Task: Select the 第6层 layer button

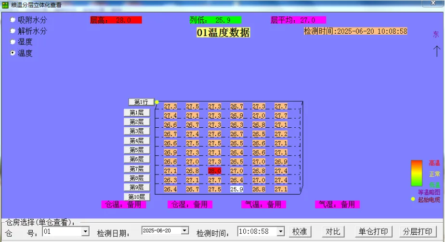Action: point(137,159)
